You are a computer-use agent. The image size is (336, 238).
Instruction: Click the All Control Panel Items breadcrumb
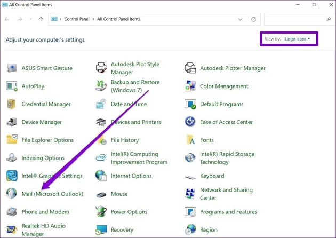click(118, 19)
